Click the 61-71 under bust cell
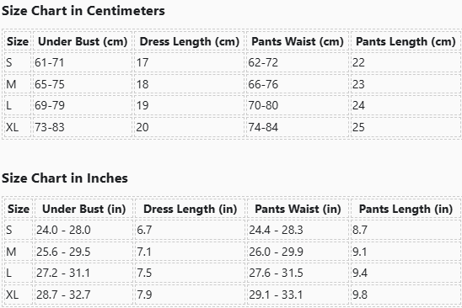This screenshot has height=308, width=462. pos(83,62)
